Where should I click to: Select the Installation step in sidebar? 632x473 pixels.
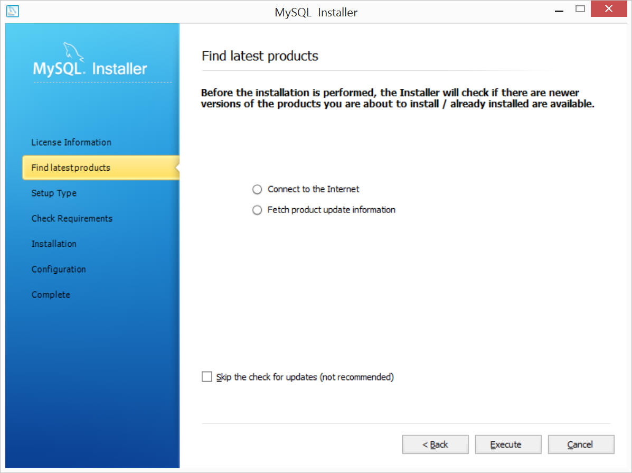54,244
